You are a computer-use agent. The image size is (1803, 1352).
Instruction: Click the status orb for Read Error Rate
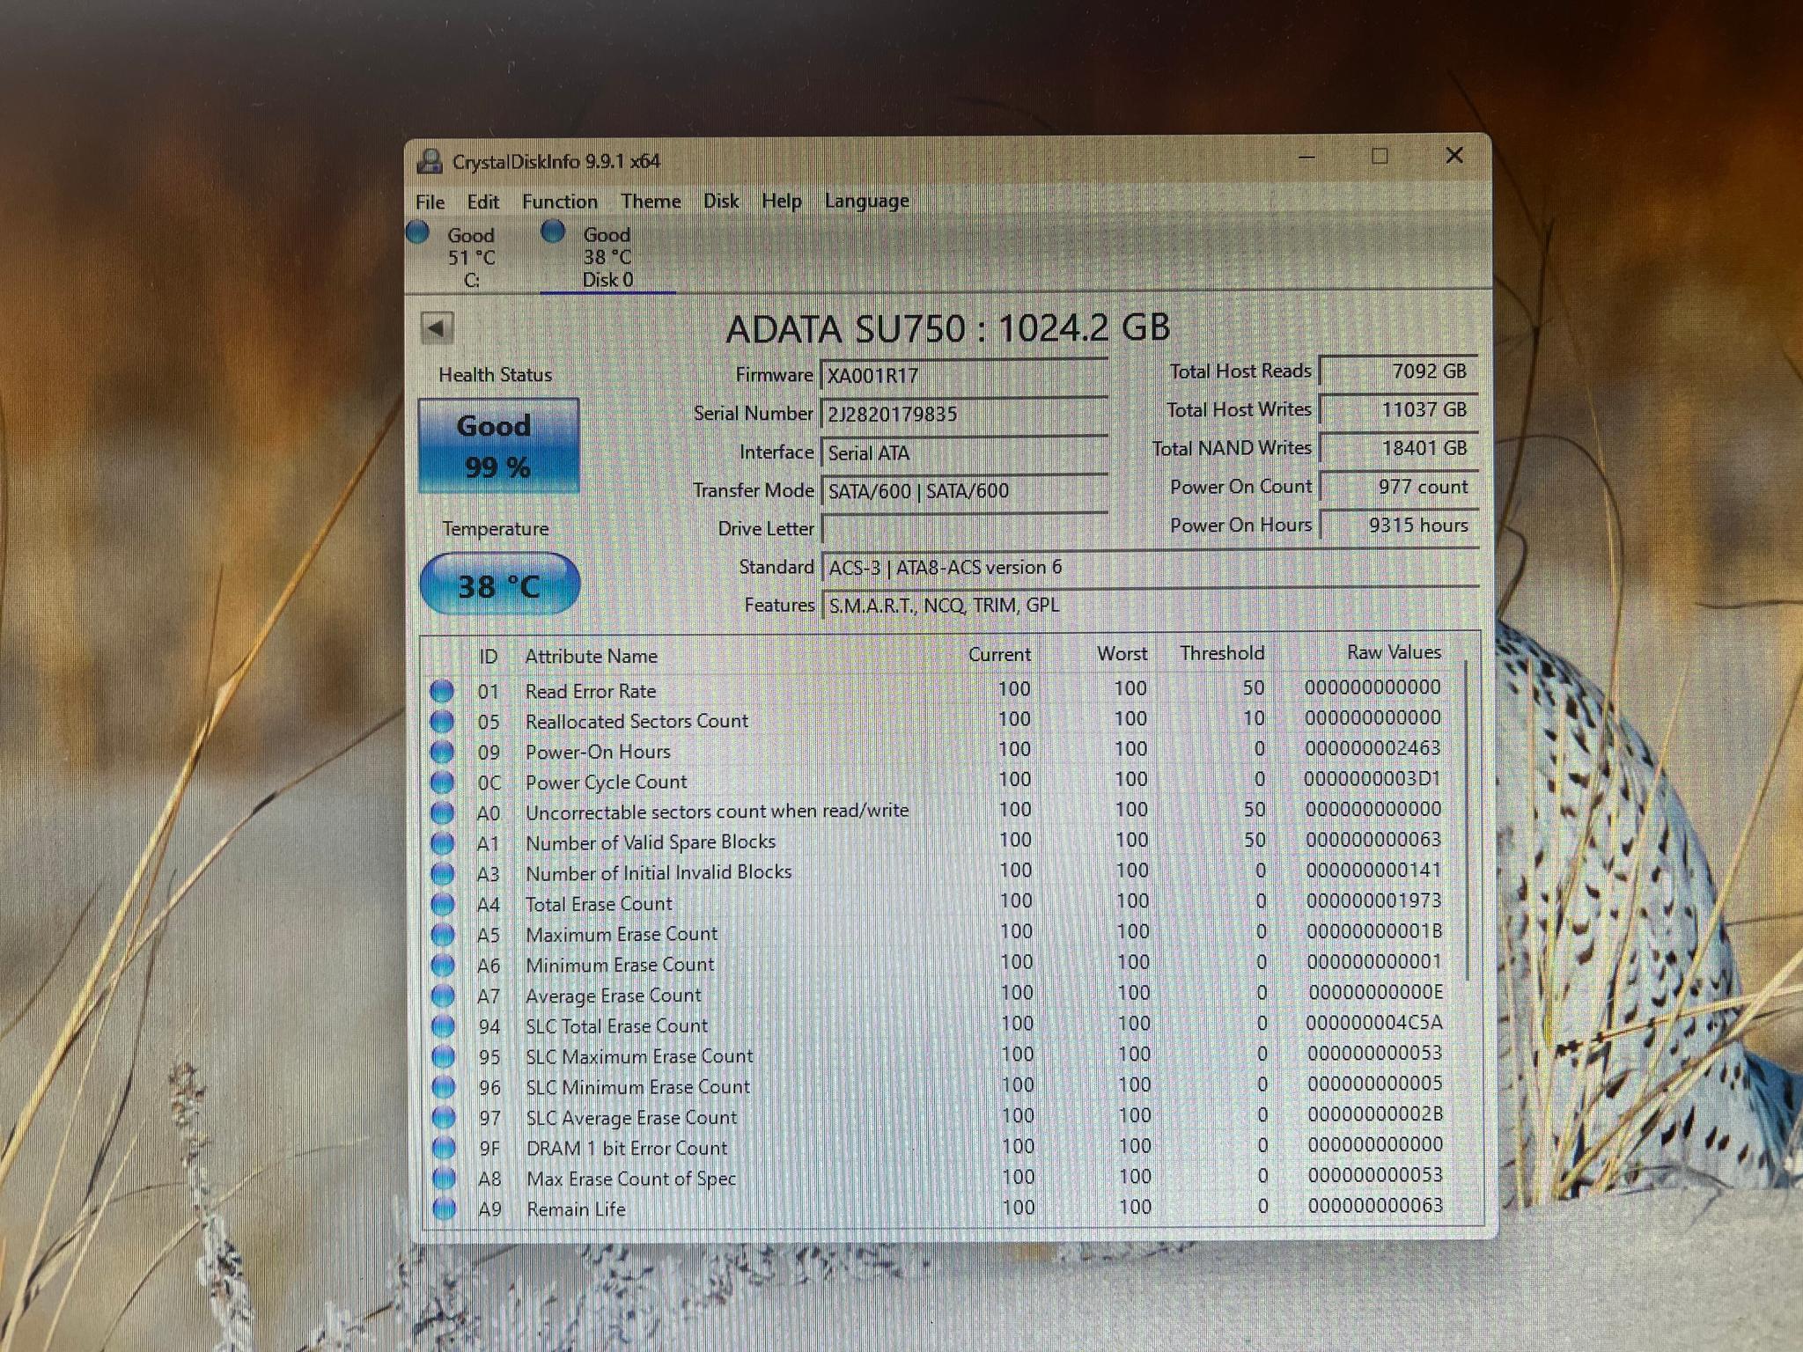tap(442, 691)
